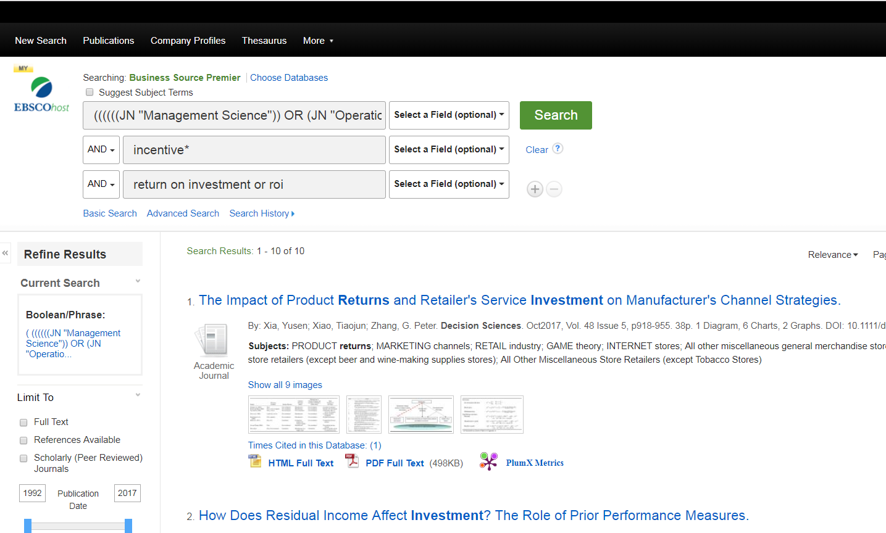Enable the Full Text limiter
Viewport: 886px width, 533px height.
23,423
